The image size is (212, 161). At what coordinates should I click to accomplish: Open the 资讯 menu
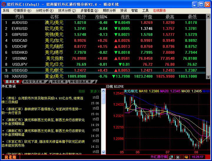pyautogui.click(x=124, y=11)
